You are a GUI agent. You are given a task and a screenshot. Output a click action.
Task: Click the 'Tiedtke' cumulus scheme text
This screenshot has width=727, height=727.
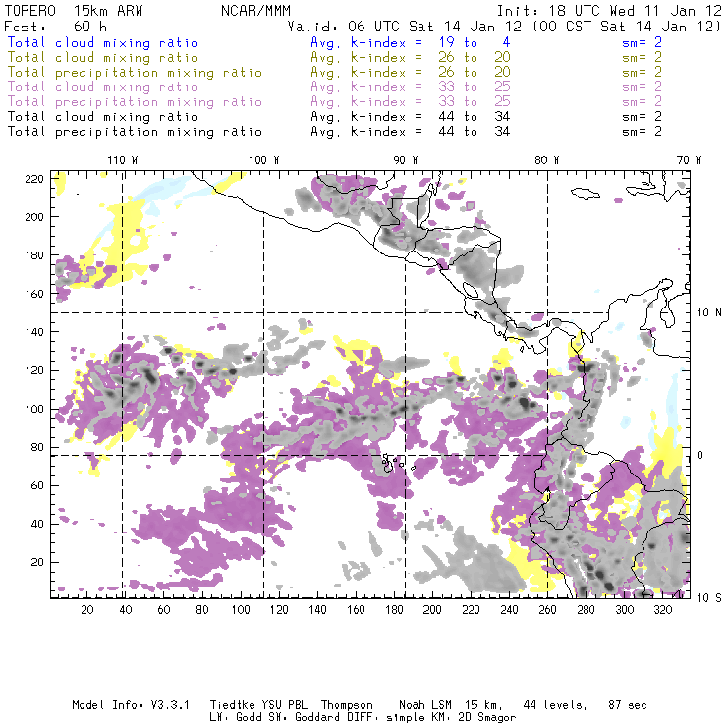[x=232, y=705]
